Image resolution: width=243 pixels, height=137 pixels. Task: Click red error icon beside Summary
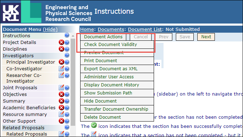pyautogui.click(x=62, y=101)
